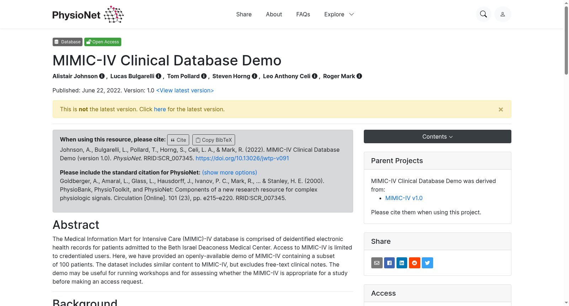The width and height of the screenshot is (569, 306).
Task: Open the DOI link for the citation
Action: click(x=242, y=158)
